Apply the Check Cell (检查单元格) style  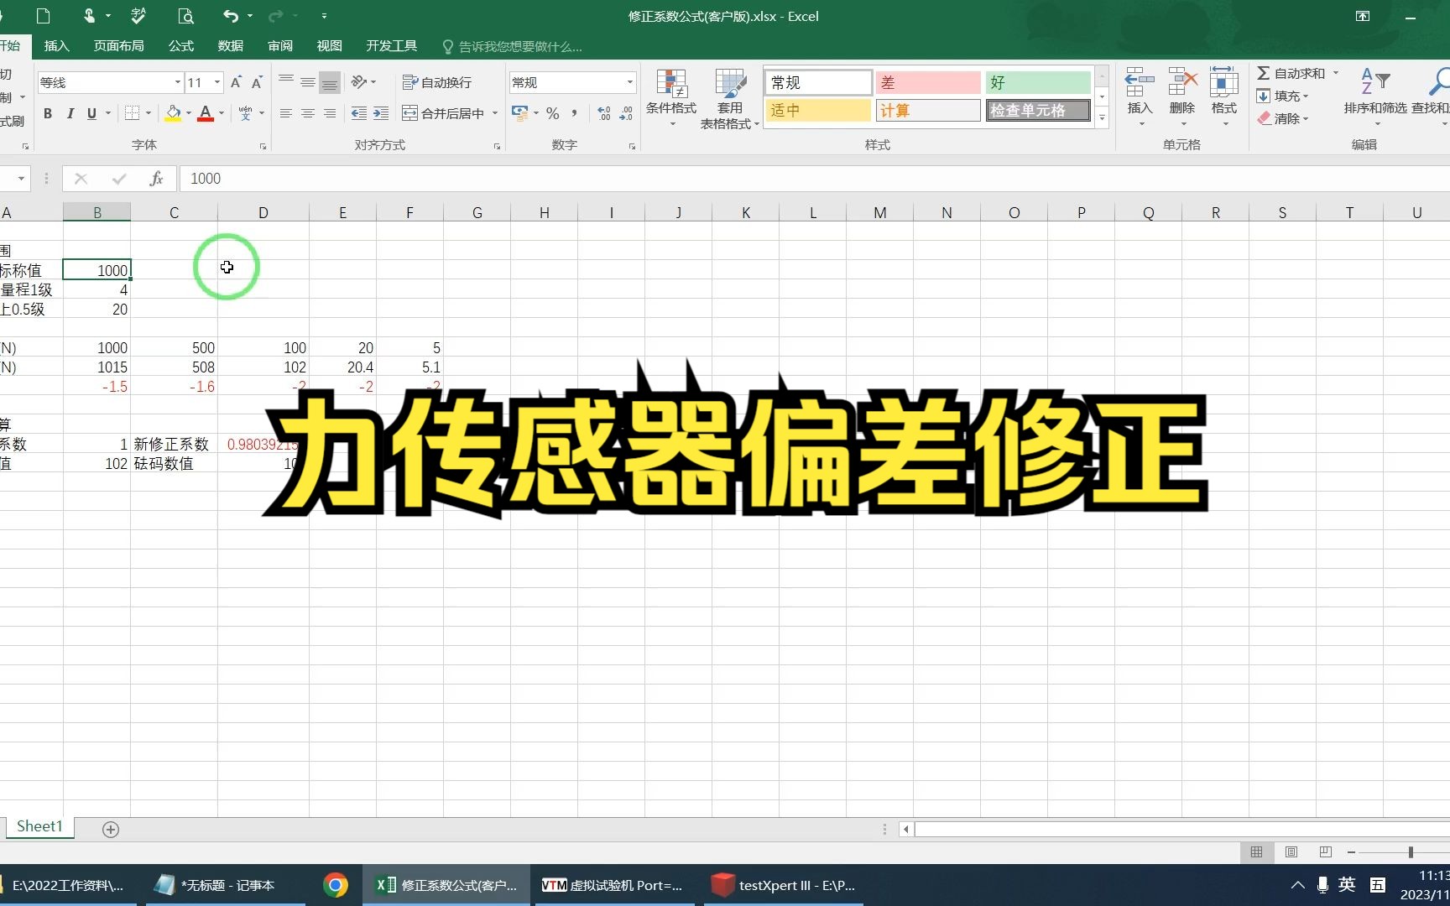coord(1038,110)
